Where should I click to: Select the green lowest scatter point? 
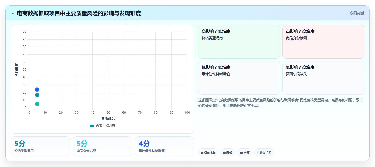pos(37,104)
